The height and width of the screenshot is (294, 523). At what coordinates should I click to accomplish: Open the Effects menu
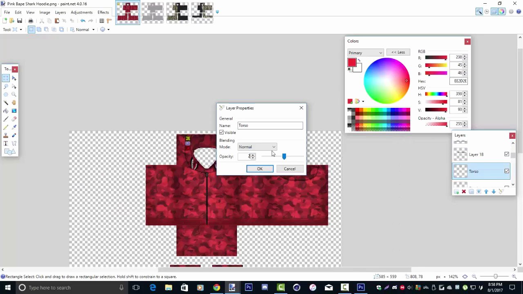[103, 12]
